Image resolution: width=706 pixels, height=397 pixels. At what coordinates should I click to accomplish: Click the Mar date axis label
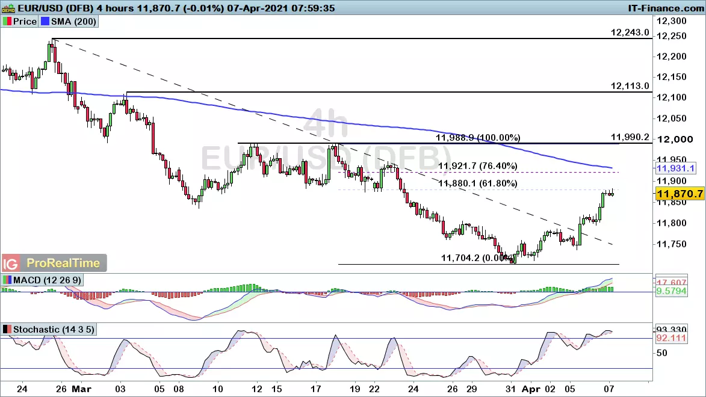pos(81,389)
